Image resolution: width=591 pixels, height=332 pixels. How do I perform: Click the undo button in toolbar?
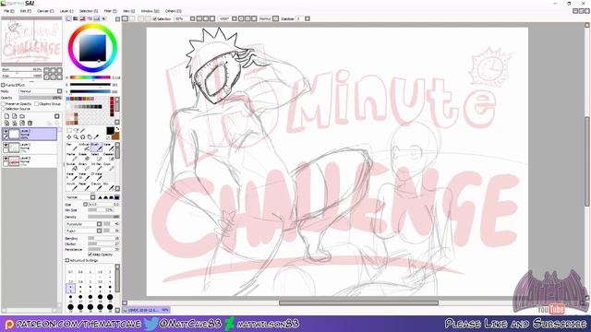(126, 18)
